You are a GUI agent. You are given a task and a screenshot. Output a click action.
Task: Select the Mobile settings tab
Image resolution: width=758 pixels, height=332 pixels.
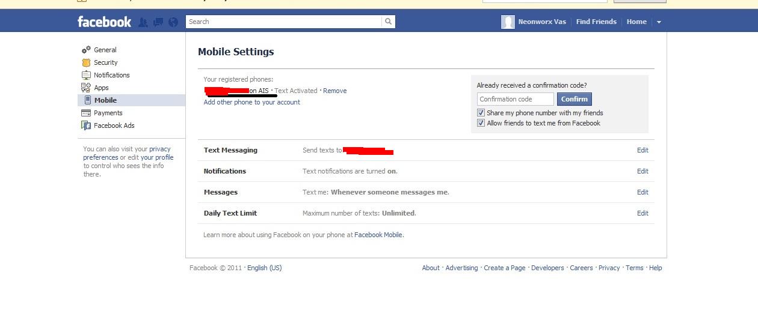click(131, 100)
